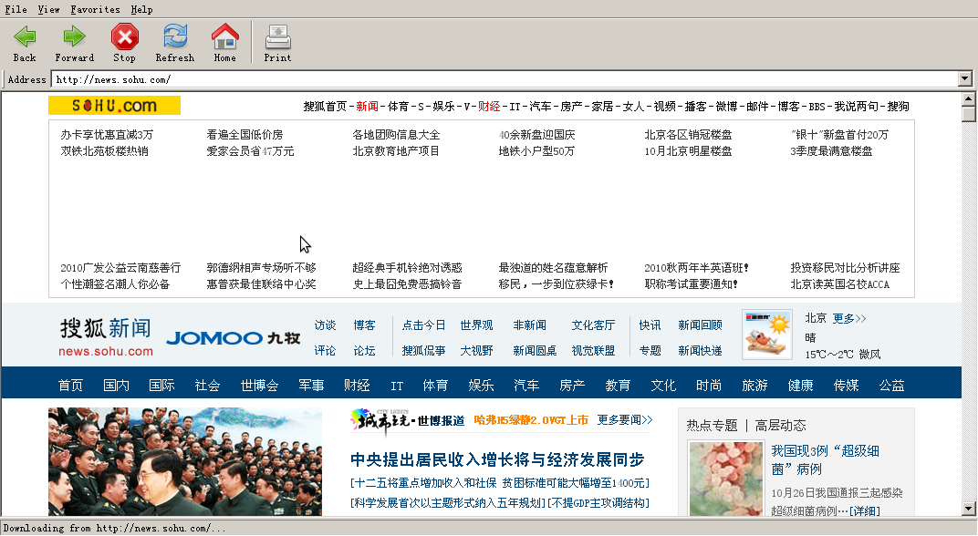
Task: Reload the page with Refresh icon
Action: click(175, 36)
